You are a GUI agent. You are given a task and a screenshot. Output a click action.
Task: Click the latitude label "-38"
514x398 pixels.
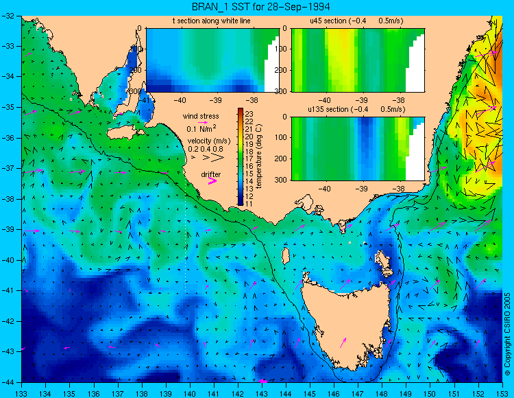click(8, 199)
